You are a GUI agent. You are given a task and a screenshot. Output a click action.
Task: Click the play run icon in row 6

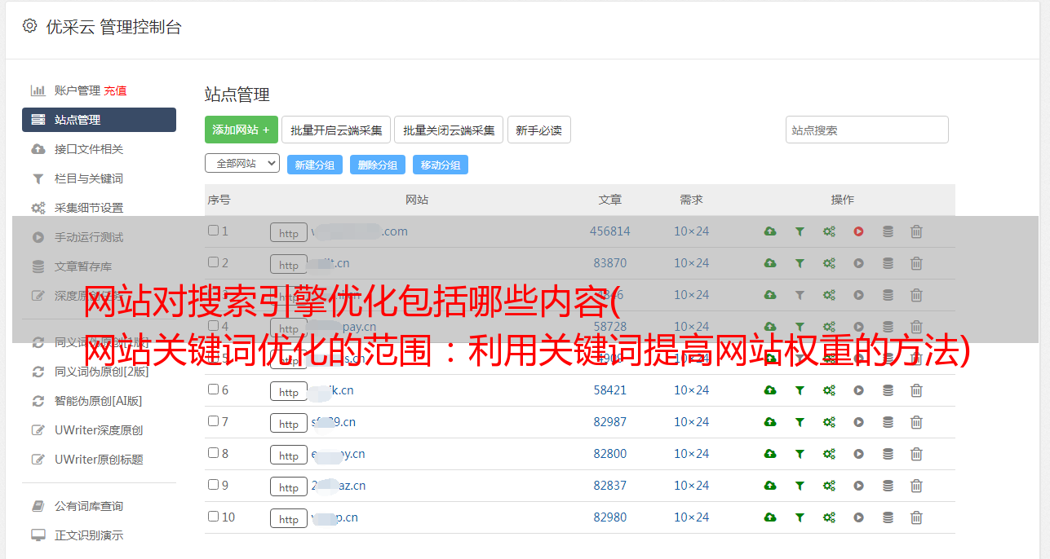pos(858,390)
